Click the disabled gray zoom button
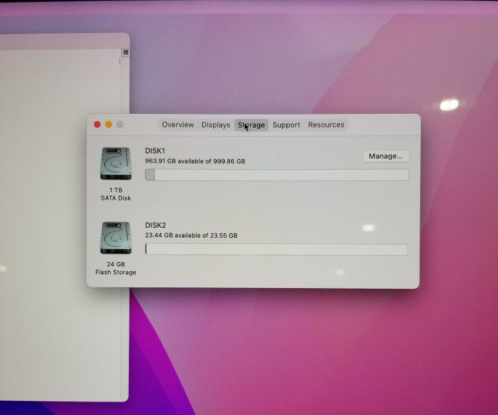Image resolution: width=498 pixels, height=415 pixels. tap(120, 124)
